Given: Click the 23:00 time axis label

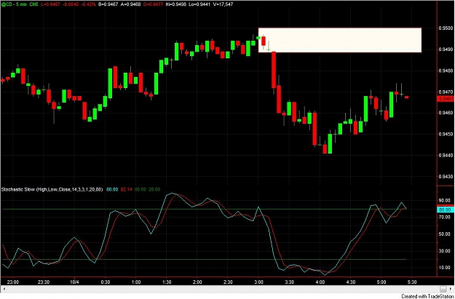Looking at the screenshot, I should [x=13, y=282].
